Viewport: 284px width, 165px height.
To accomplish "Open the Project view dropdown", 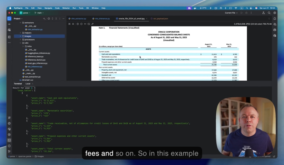I will coord(18,19).
